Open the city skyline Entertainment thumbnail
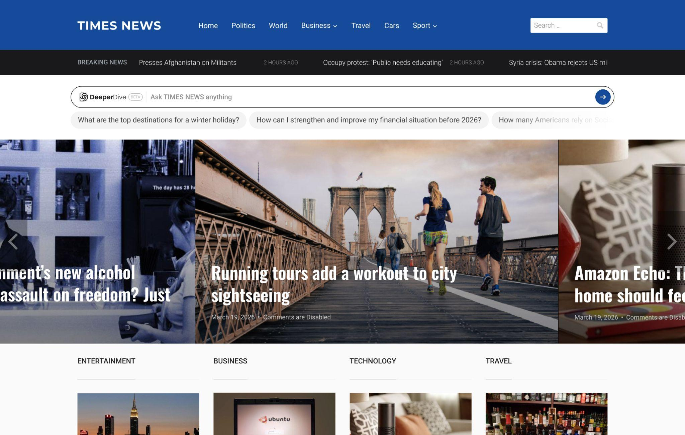This screenshot has height=435, width=685. coord(138,414)
